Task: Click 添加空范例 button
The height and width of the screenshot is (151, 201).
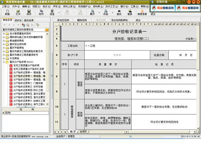Action: click(63, 20)
